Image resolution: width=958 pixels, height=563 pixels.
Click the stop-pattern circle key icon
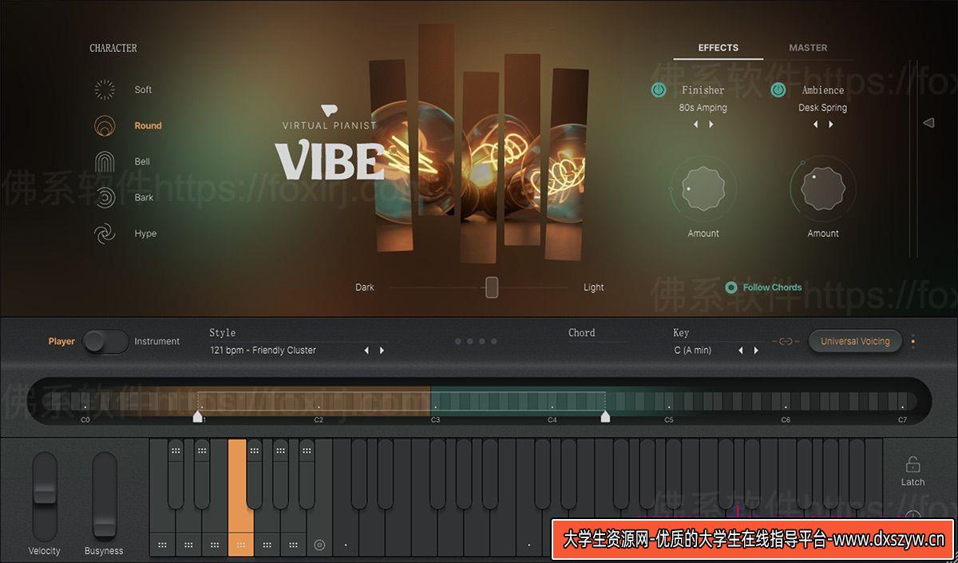click(x=320, y=545)
